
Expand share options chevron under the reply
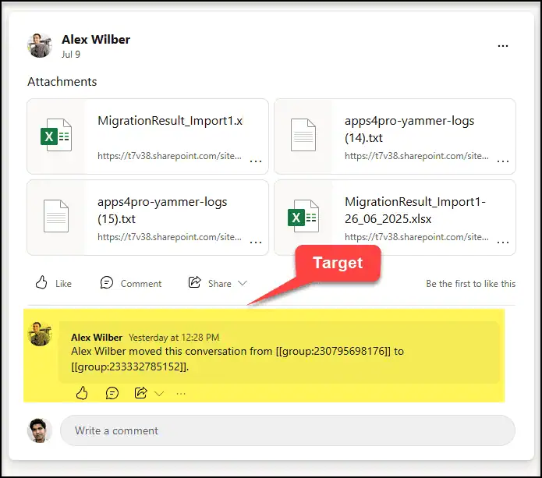[160, 394]
